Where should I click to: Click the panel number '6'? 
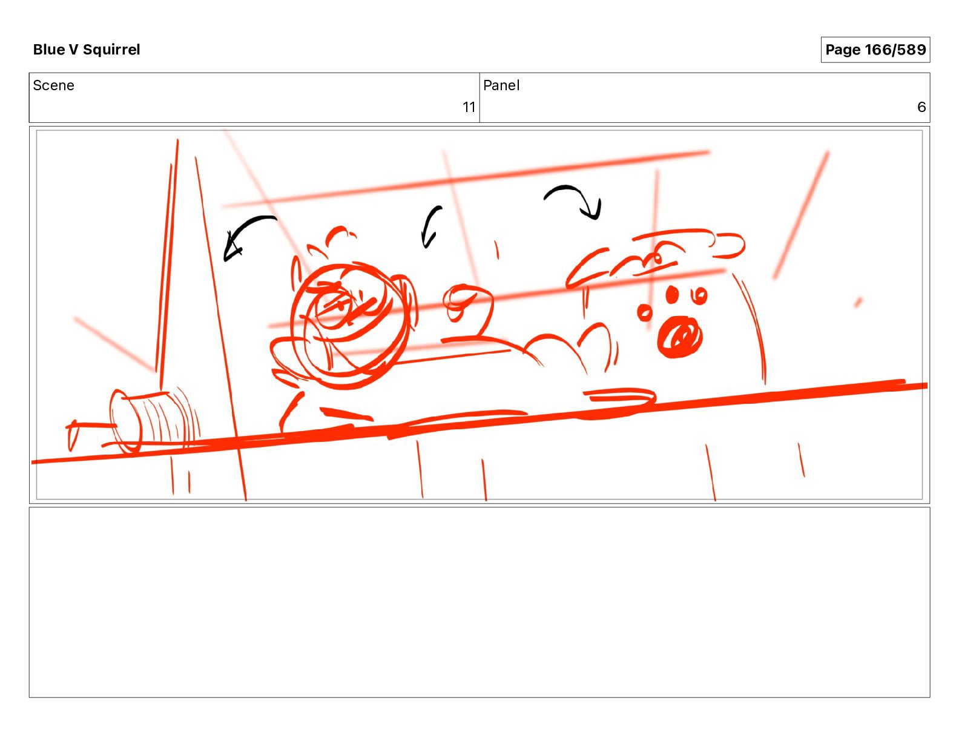(x=921, y=107)
